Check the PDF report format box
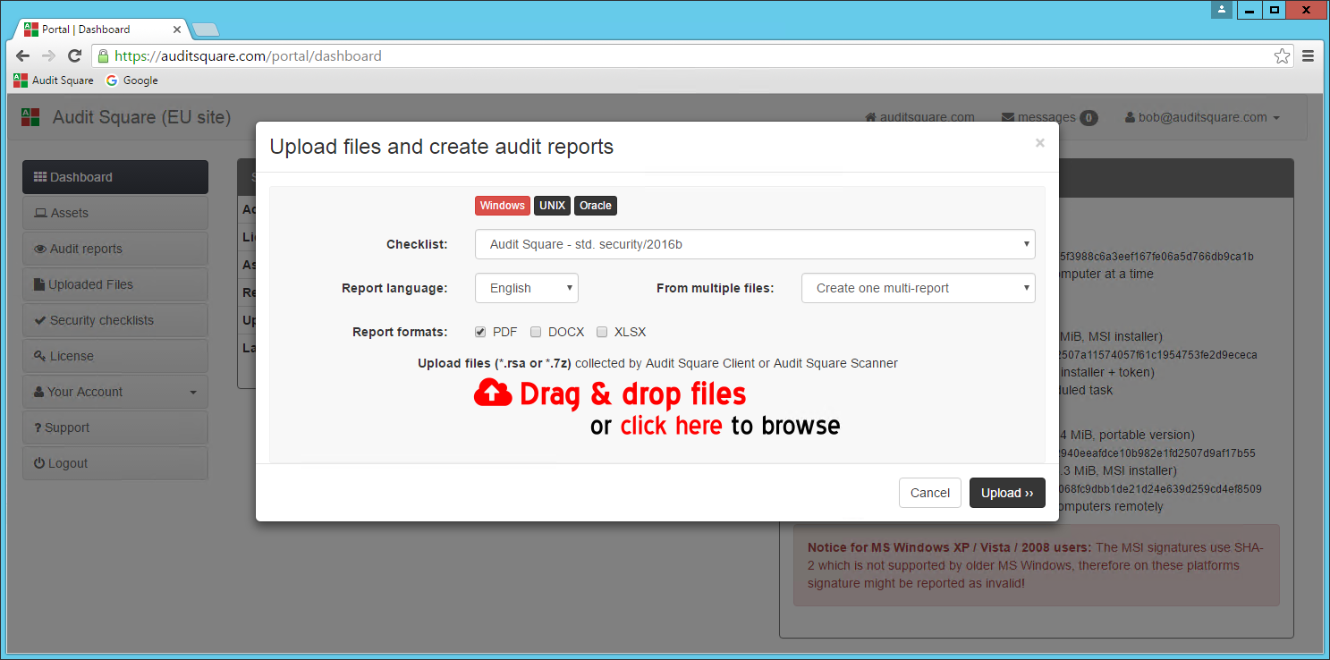Image resolution: width=1330 pixels, height=660 pixels. click(480, 332)
